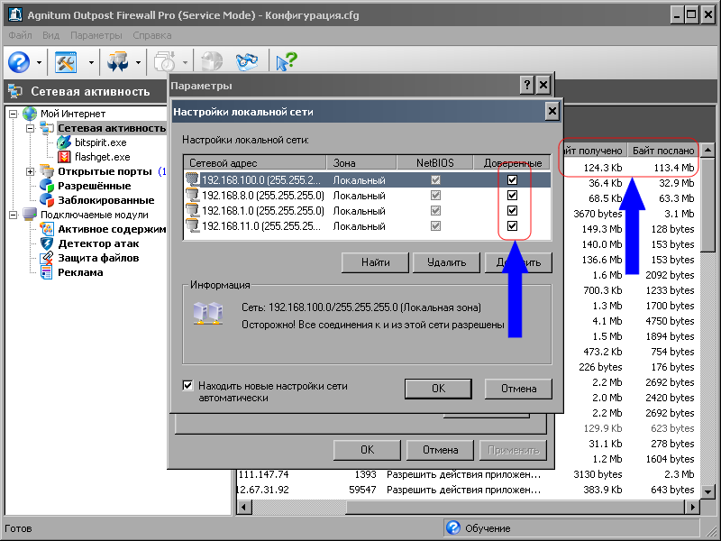The image size is (721, 541).
Task: Open the dropdown arrow beside the Help icon
Action: tap(39, 62)
